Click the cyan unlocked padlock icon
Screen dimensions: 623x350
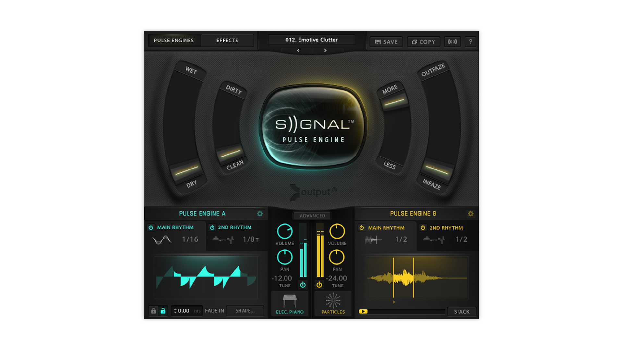(x=163, y=311)
